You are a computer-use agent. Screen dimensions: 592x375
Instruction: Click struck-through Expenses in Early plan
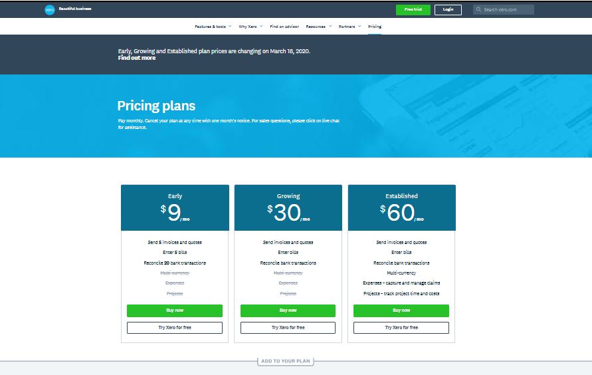pos(175,283)
